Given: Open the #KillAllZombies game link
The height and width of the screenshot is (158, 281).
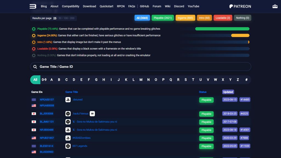Looking at the screenshot, I should [81, 138].
